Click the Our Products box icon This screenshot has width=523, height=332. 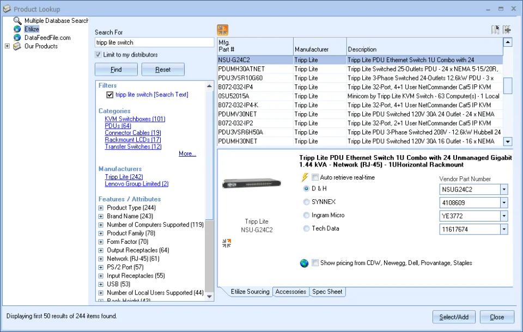click(17, 46)
